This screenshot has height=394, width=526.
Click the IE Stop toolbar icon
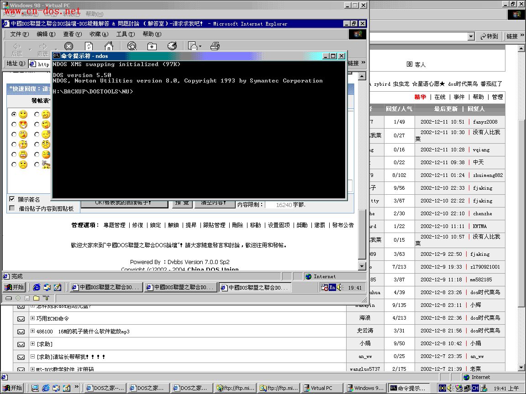point(68,46)
